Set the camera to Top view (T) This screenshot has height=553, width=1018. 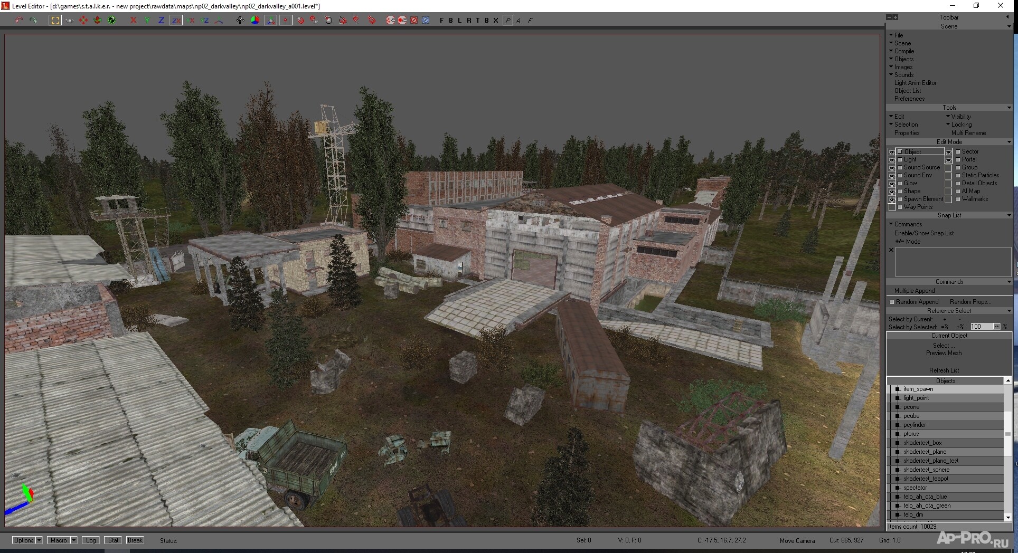coord(477,20)
